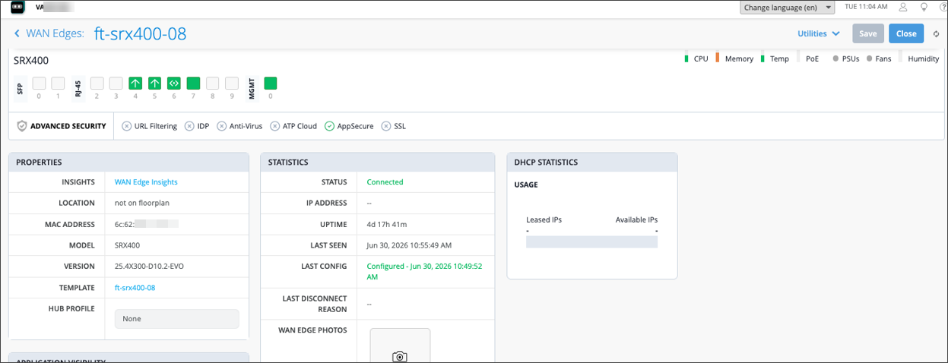Image resolution: width=948 pixels, height=363 pixels.
Task: Click the ft-srx400-08 page title
Action: pos(141,33)
